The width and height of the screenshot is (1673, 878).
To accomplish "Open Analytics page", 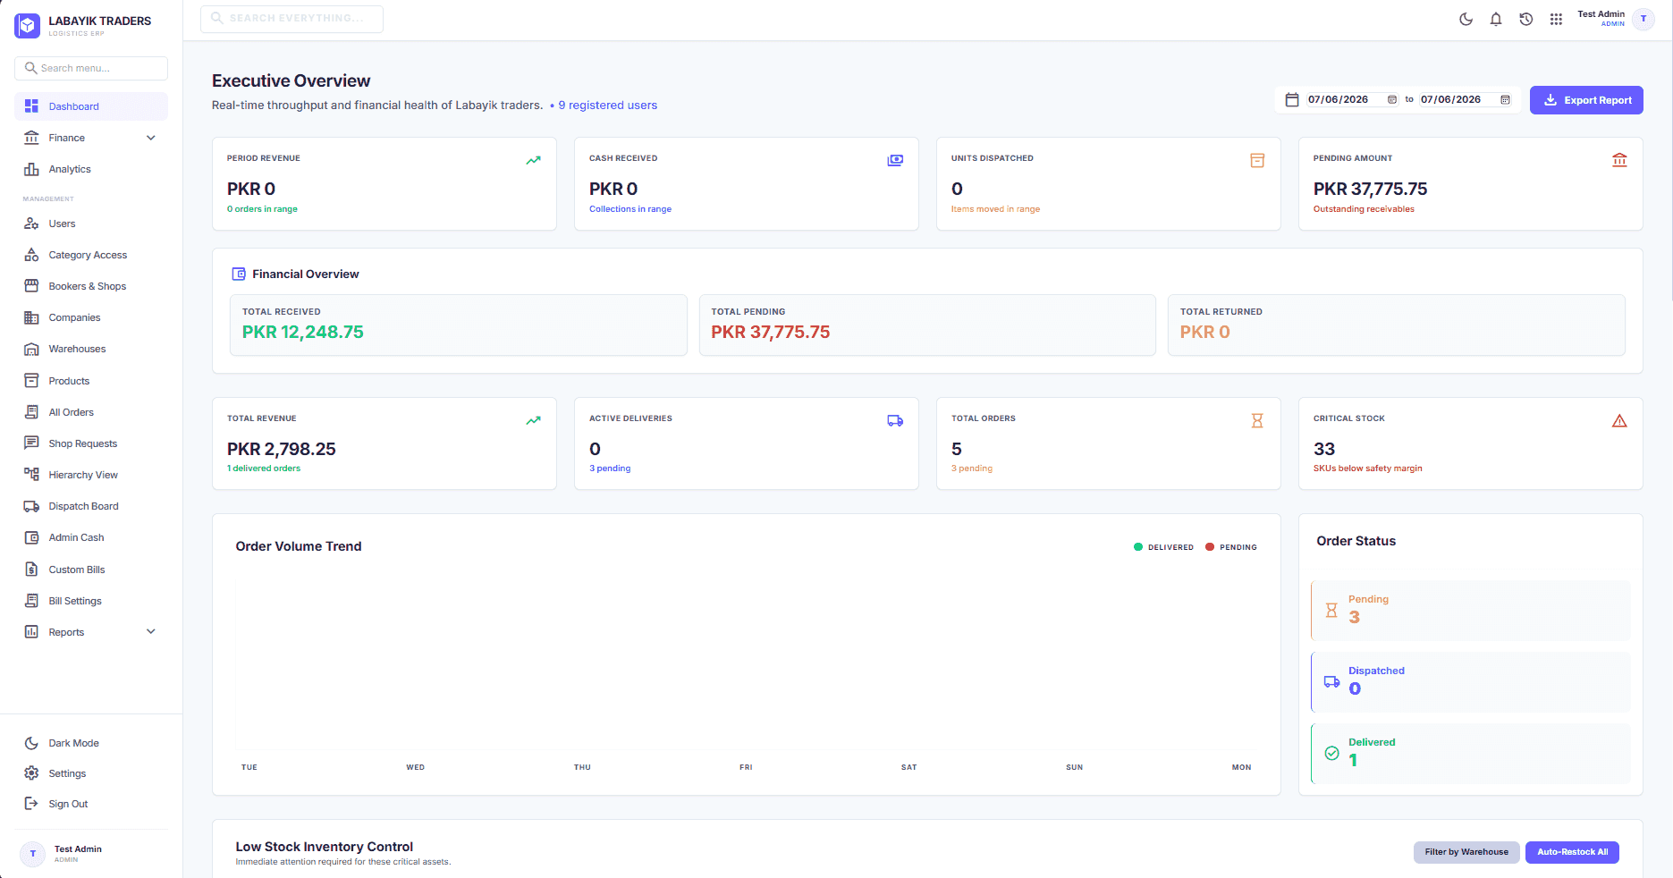I will 91,169.
